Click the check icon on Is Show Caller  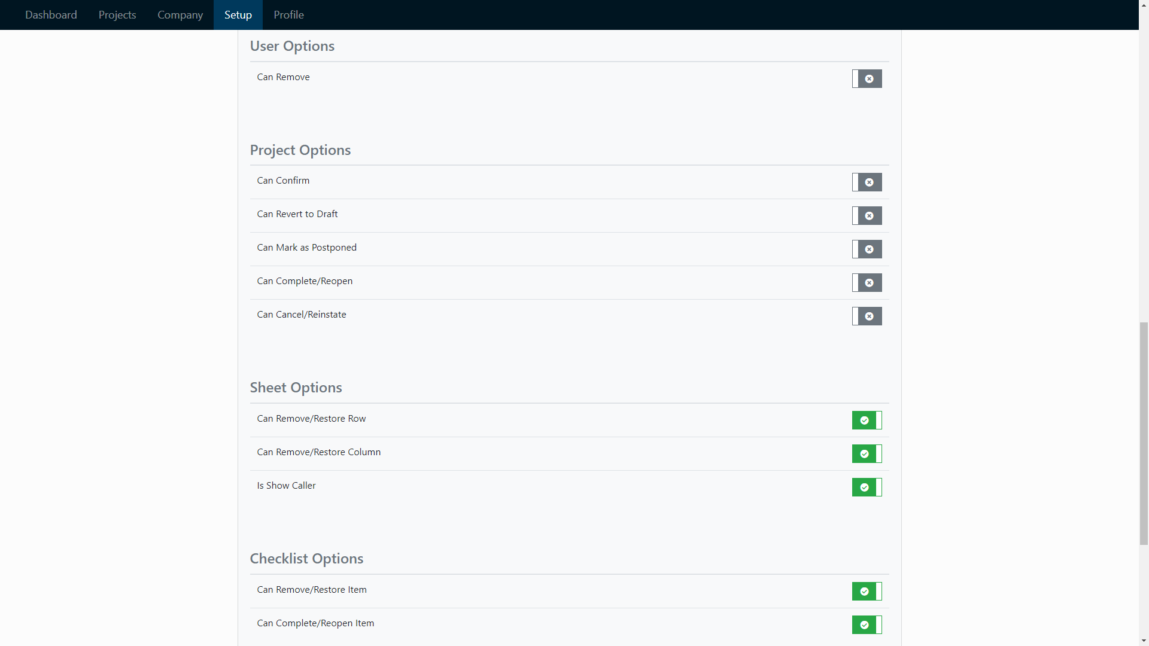[864, 487]
